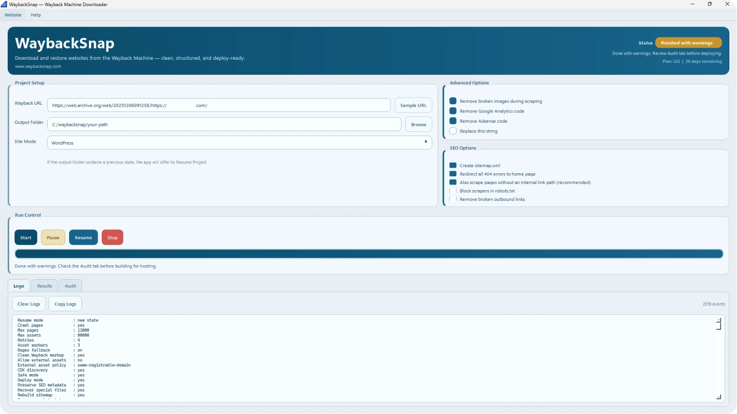Viewport: 737px width, 414px height.
Task: Switch to the Audit tab
Action: 70,286
